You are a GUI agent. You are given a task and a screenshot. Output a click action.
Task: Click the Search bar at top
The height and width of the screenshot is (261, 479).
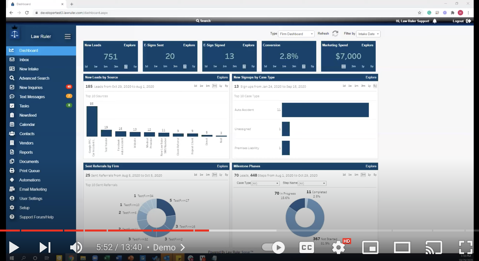click(203, 21)
